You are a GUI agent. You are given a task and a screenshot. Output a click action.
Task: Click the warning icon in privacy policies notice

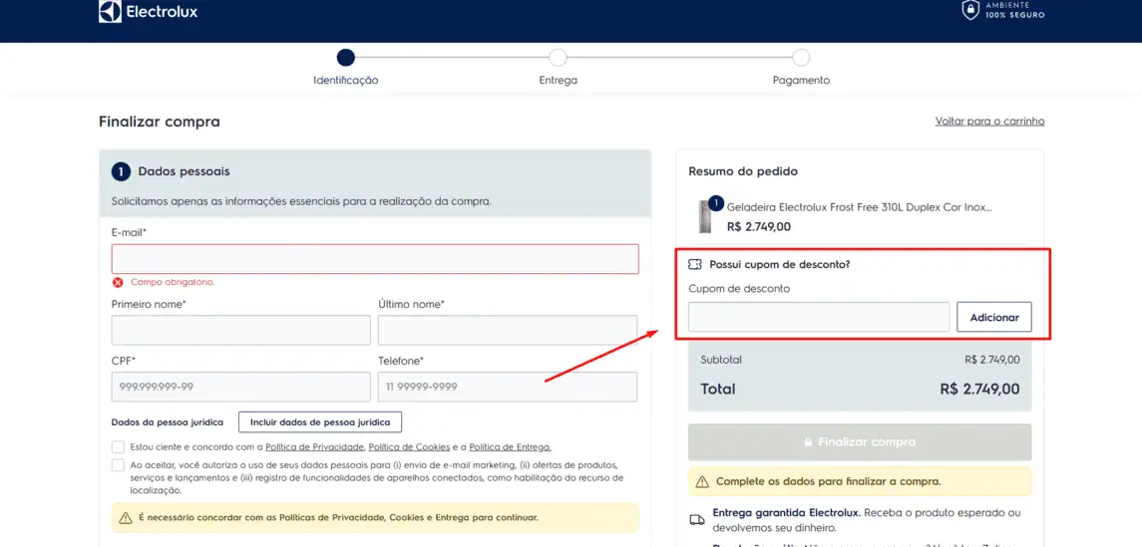pos(126,518)
